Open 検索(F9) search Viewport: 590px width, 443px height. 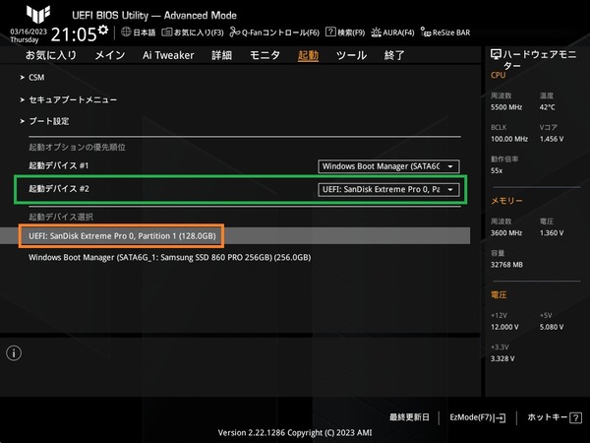pyautogui.click(x=345, y=32)
